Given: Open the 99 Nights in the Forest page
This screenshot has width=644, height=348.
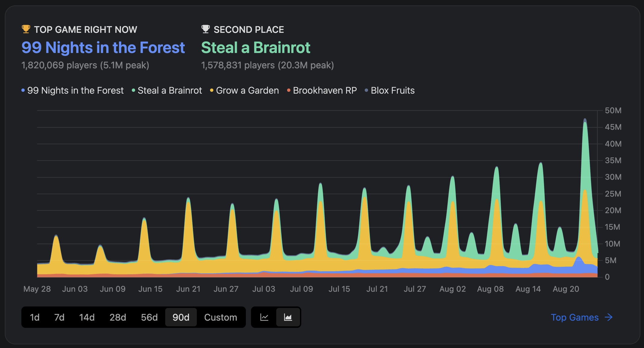Looking at the screenshot, I should pos(103,48).
